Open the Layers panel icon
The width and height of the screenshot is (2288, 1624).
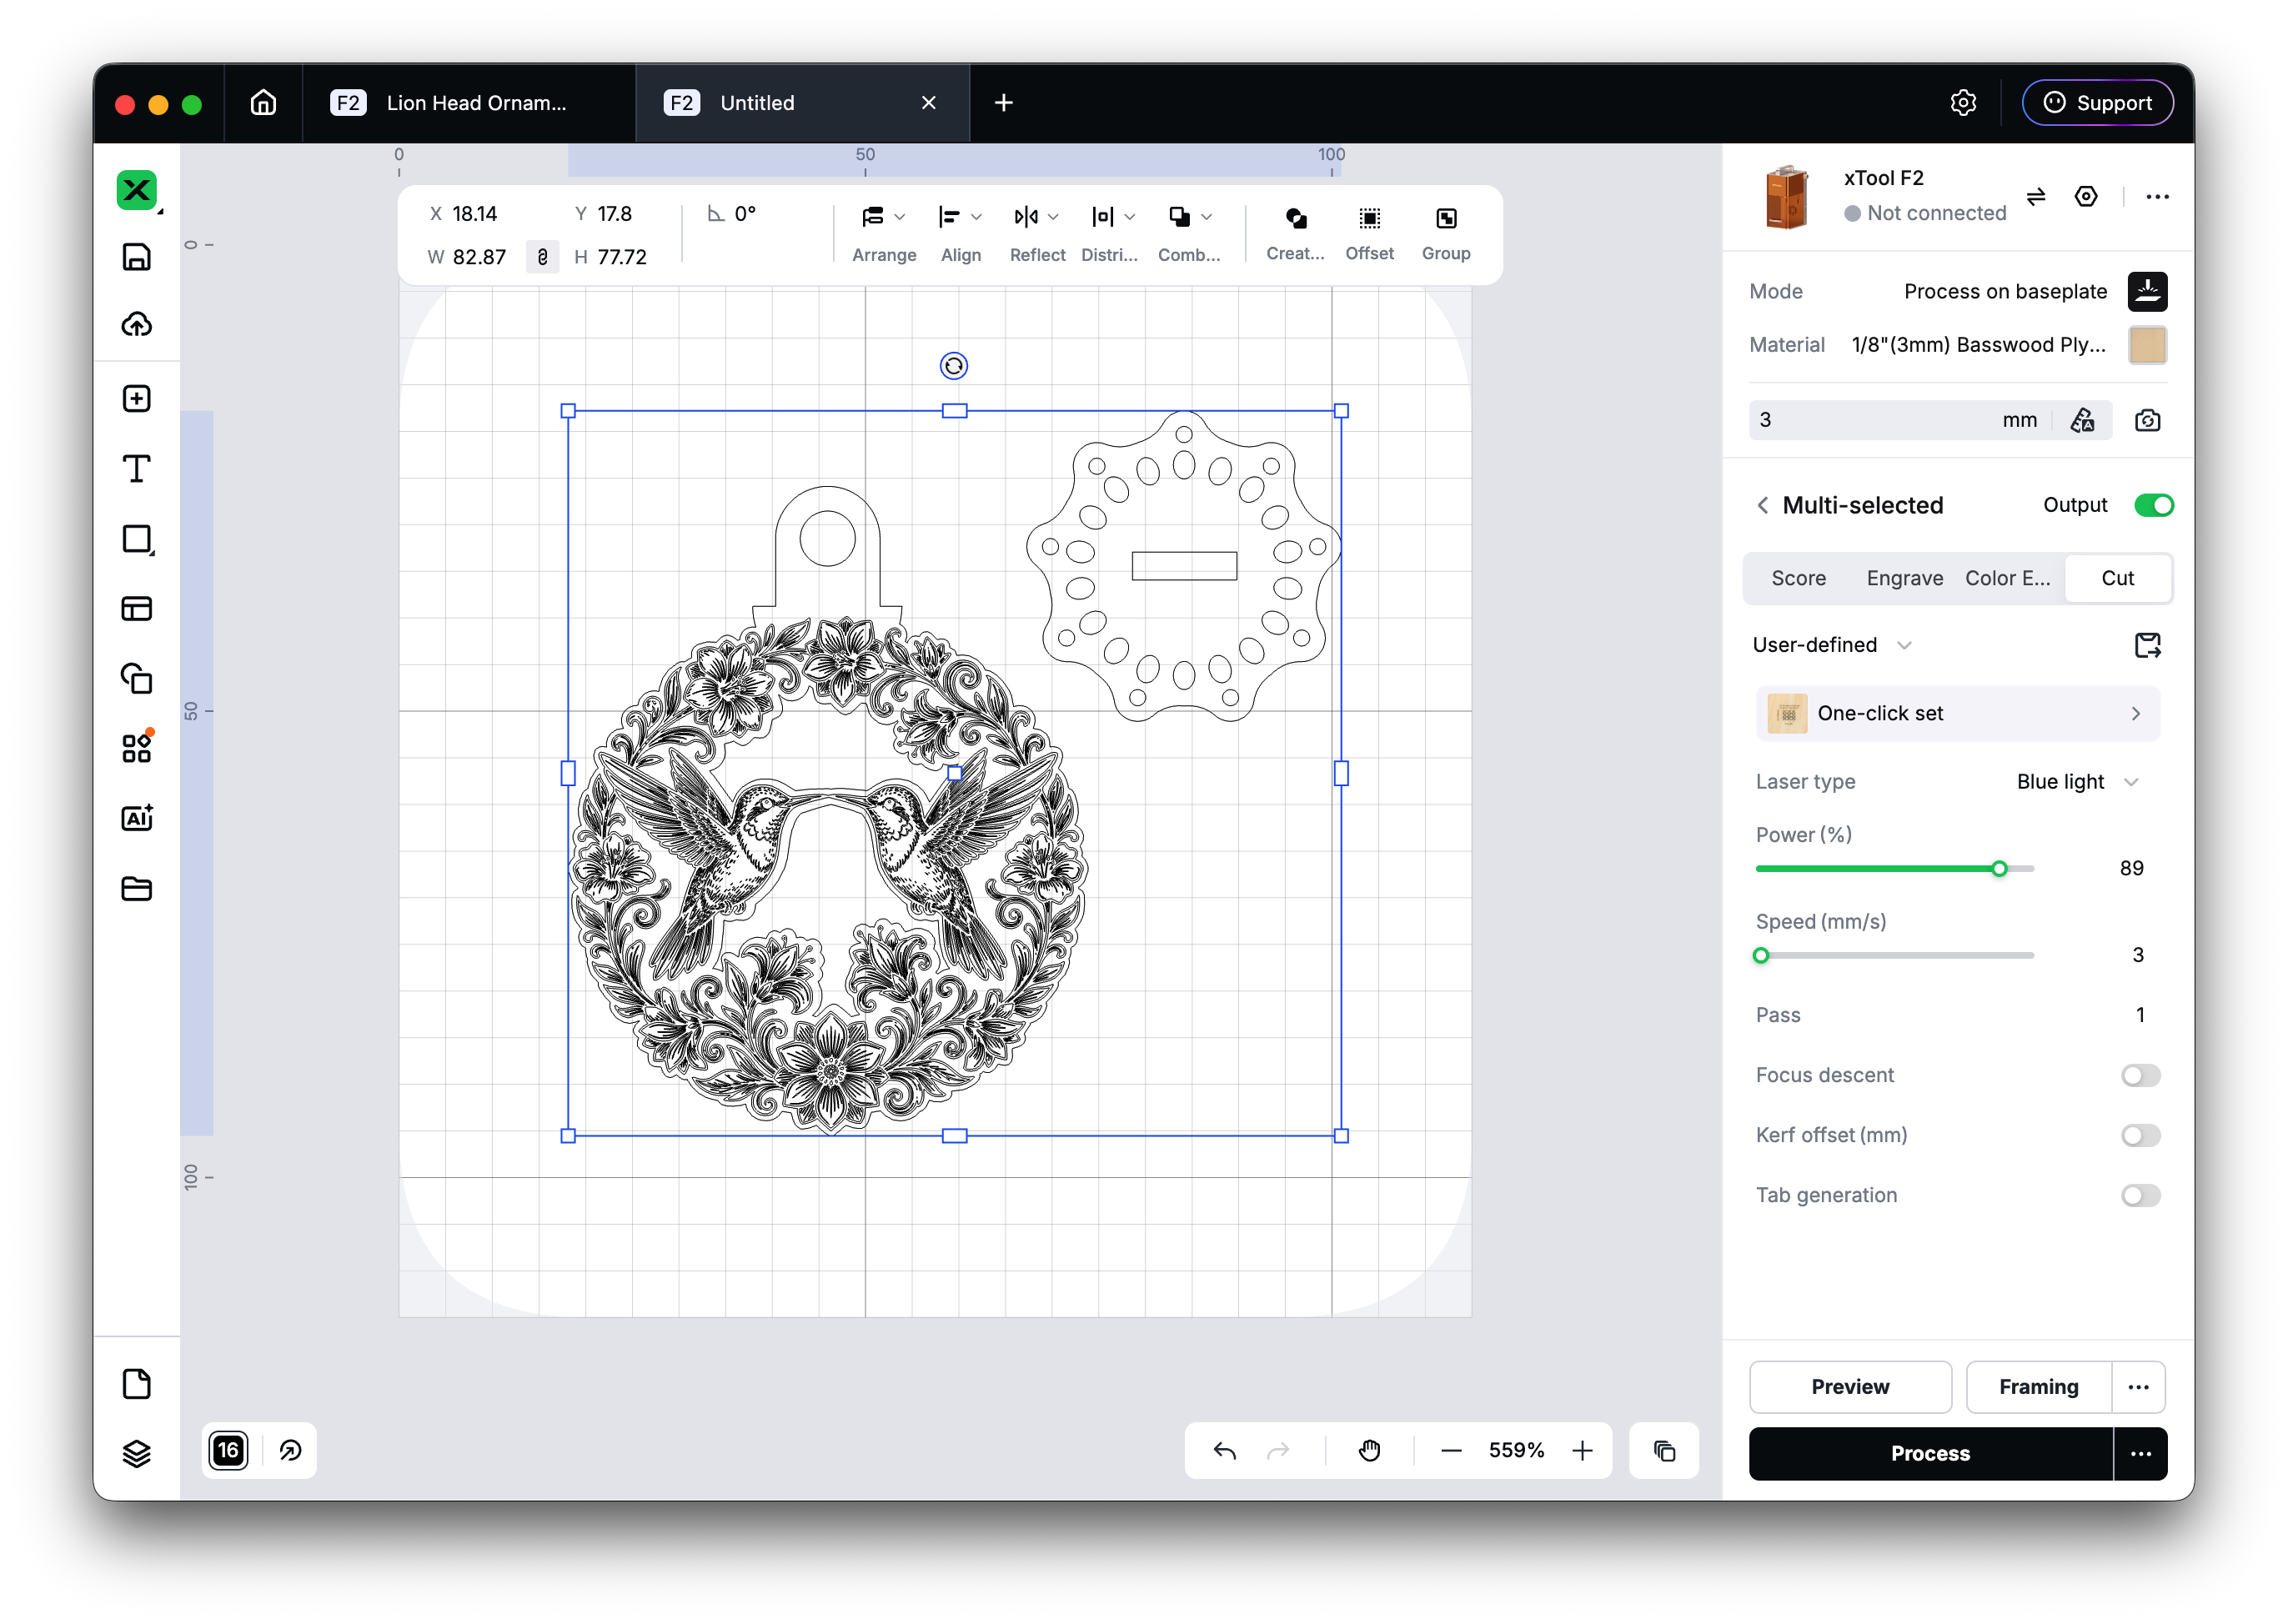click(137, 1453)
